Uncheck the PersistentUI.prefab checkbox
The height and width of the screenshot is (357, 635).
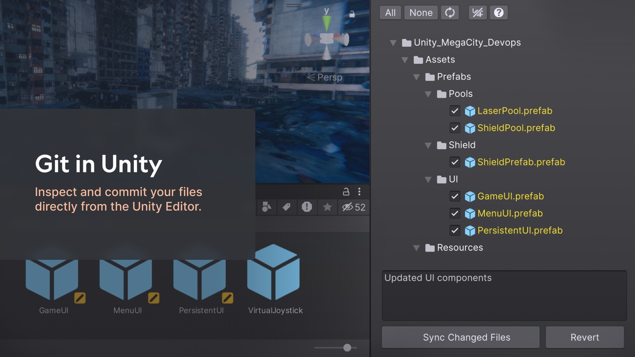pyautogui.click(x=454, y=231)
